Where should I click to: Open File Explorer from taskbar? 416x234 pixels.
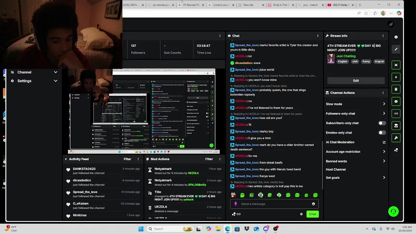(x=218, y=229)
